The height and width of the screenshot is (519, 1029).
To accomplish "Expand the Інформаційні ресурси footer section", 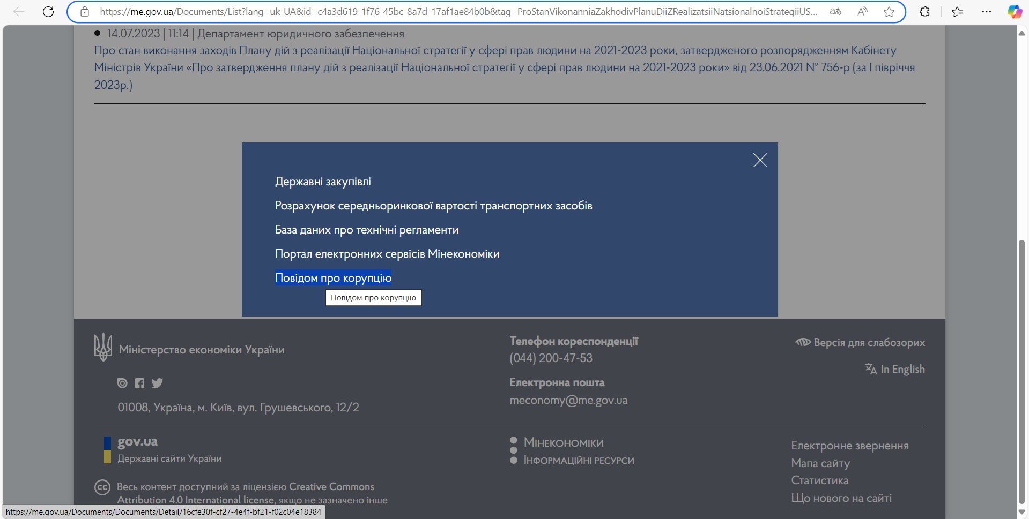I will click(x=578, y=461).
